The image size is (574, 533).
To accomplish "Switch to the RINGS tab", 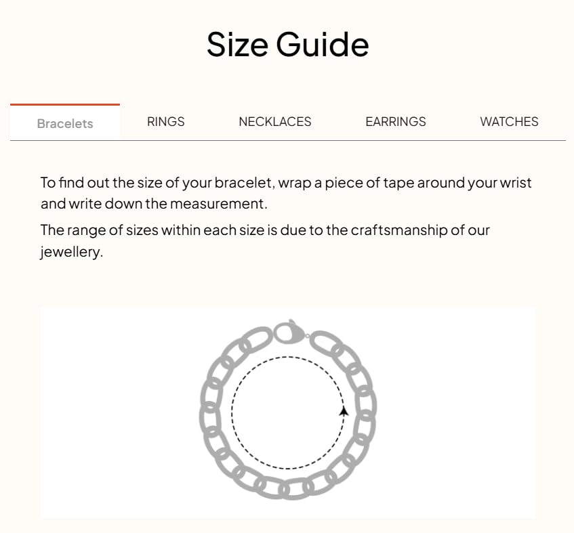I will [x=165, y=122].
